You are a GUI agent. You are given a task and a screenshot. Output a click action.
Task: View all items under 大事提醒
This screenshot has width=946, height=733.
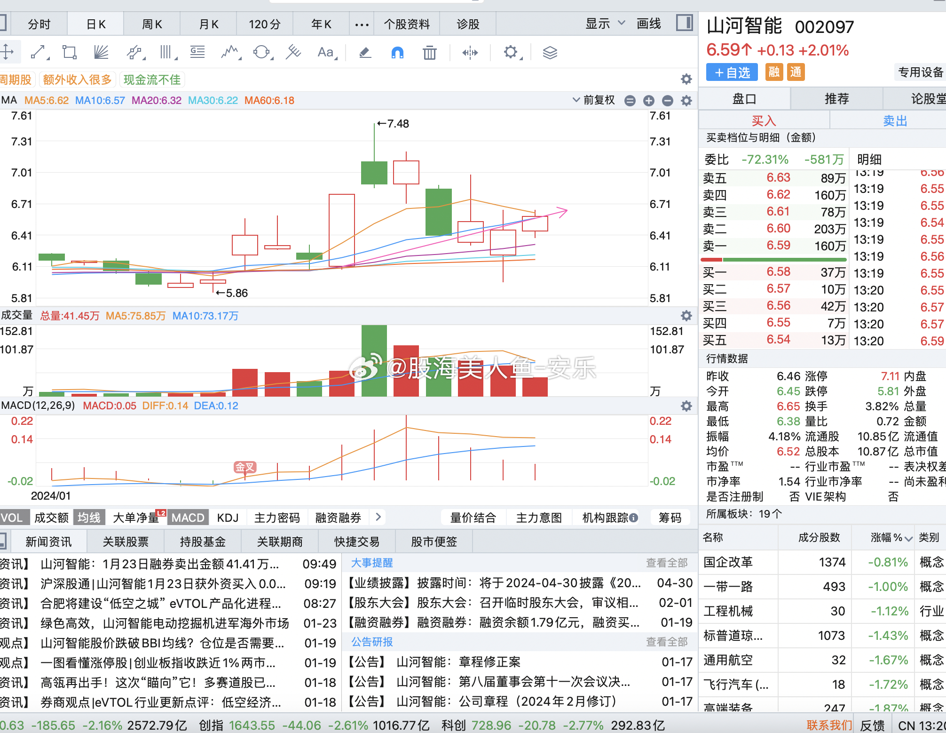click(667, 563)
